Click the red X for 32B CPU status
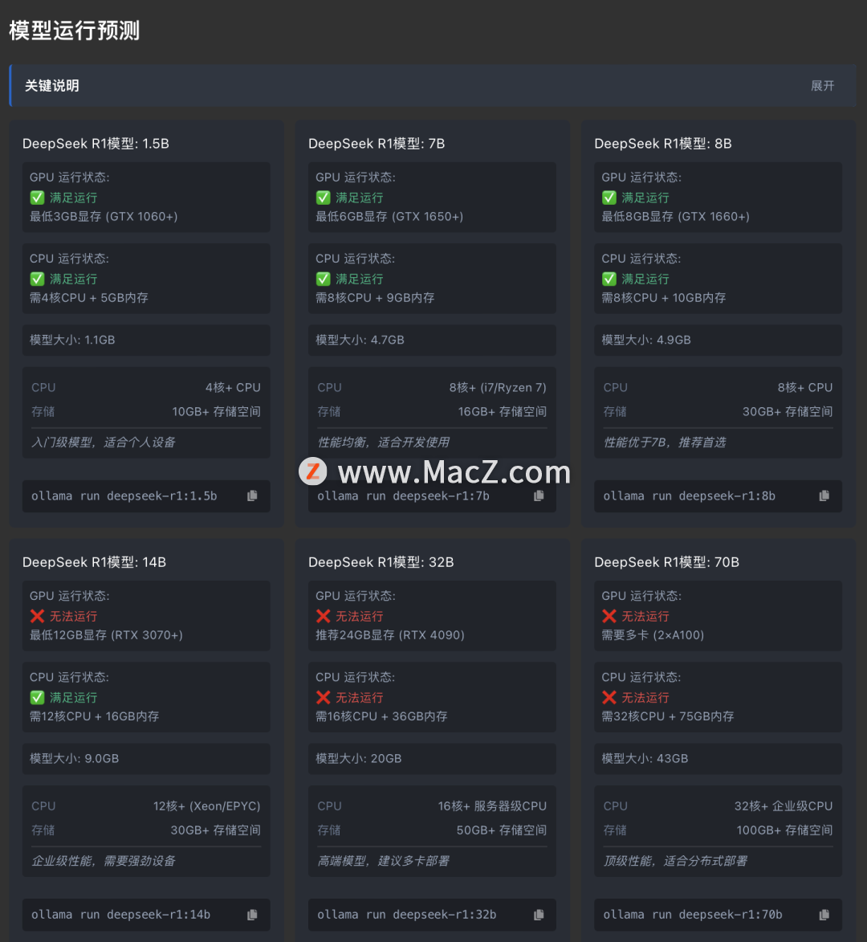Viewport: 867px width, 942px height. pos(323,698)
